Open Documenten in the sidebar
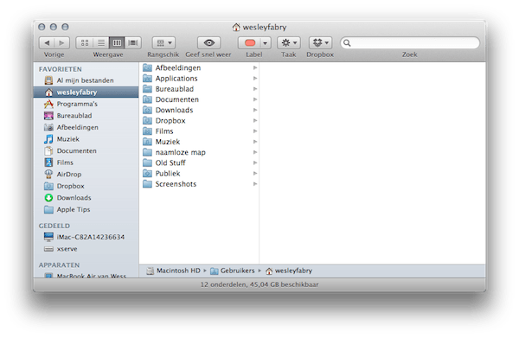Image resolution: width=519 pixels, height=338 pixels. [x=86, y=150]
